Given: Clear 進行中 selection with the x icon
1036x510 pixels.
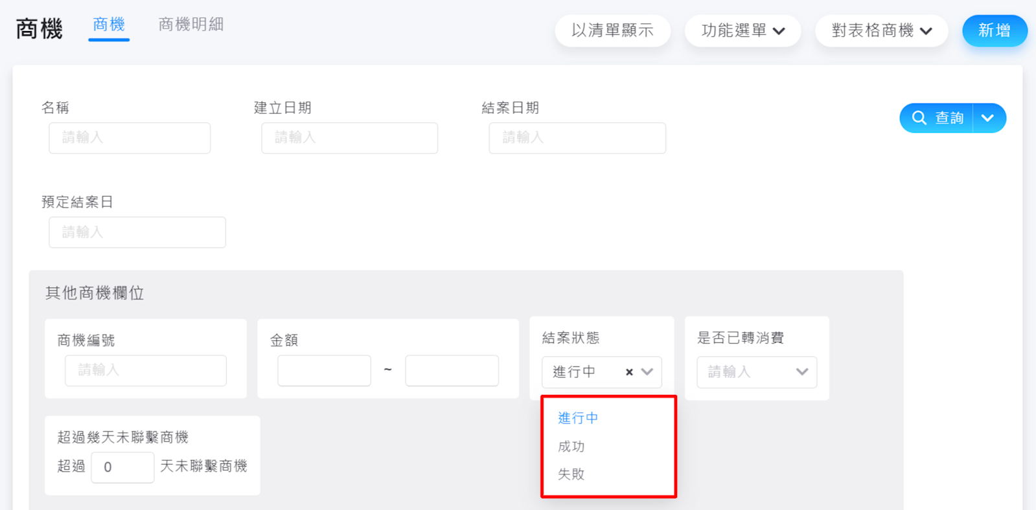Looking at the screenshot, I should pos(629,372).
